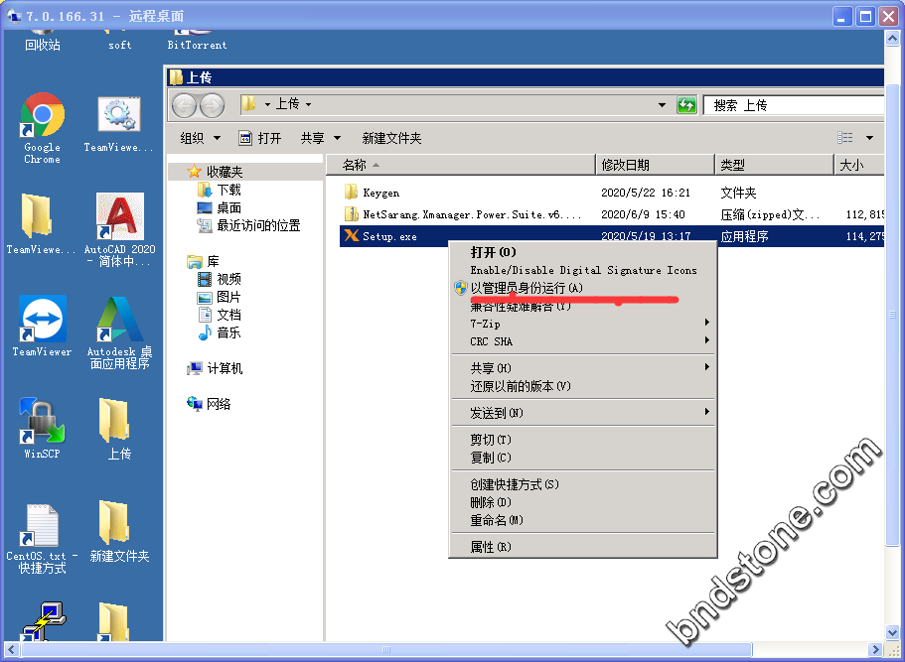Viewport: 905px width, 662px height.
Task: Click the refresh button beside address bar
Action: (686, 105)
